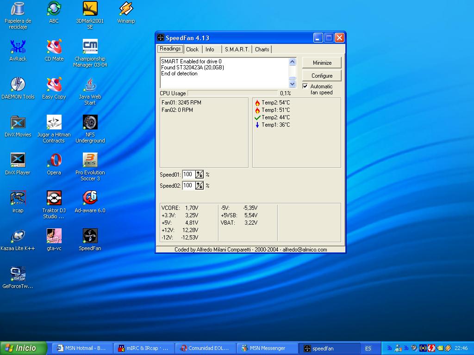This screenshot has width=474, height=355.
Task: Click the Minimize button in SpeedFan
Action: point(322,63)
